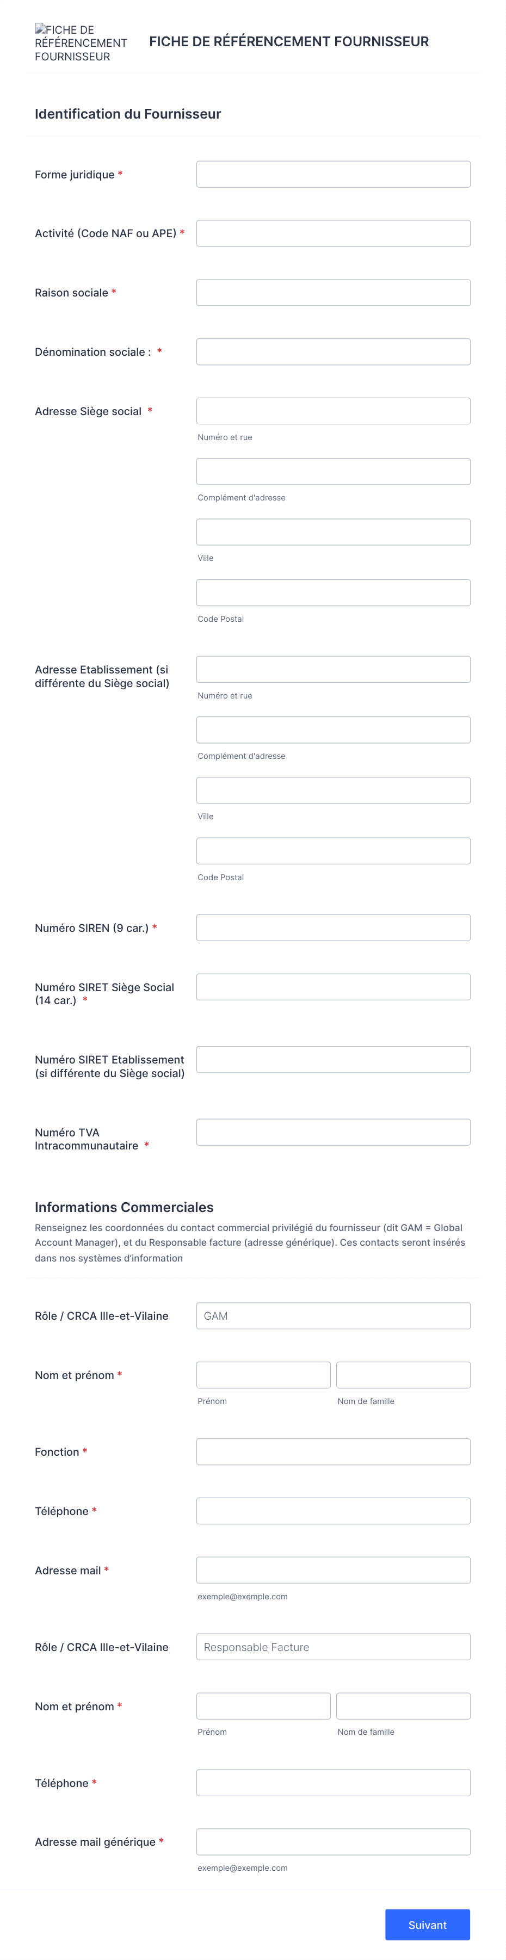Click the Dénomination sociale field
506x1960 pixels.
(332, 351)
